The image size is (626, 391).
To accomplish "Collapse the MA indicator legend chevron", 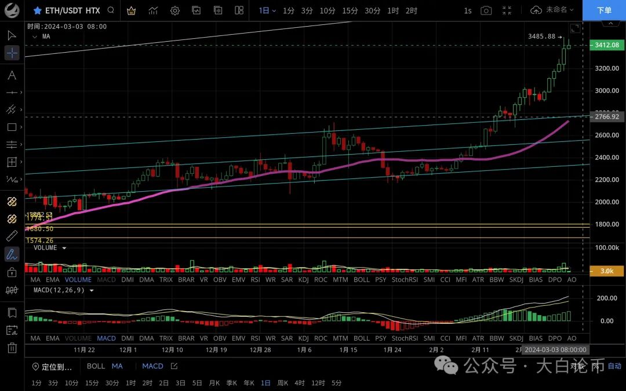I will click(x=35, y=36).
